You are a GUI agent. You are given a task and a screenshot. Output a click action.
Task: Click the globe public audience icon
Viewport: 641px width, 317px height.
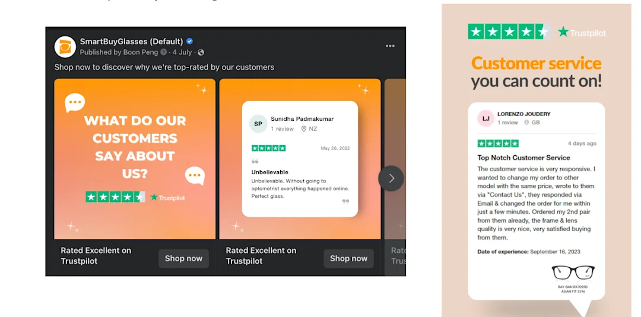[201, 52]
